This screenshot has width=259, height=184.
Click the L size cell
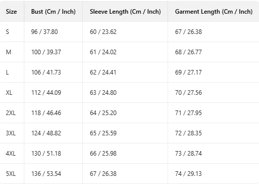coord(7,72)
